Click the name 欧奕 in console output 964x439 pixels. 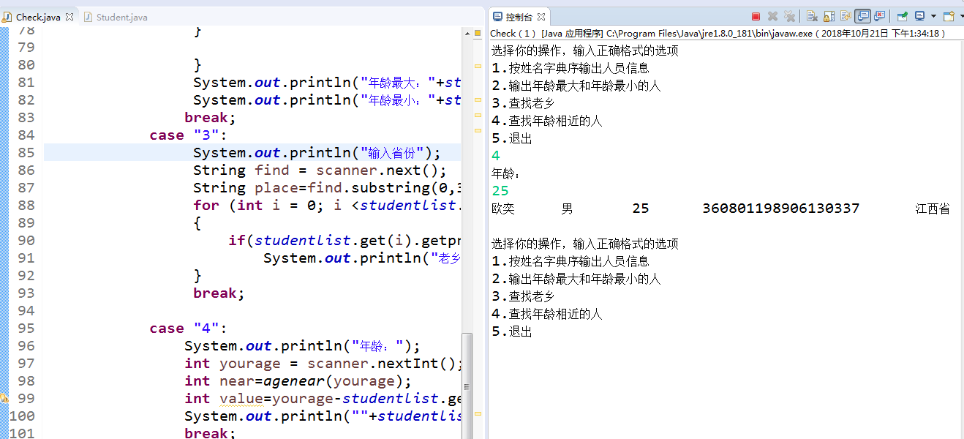pyautogui.click(x=503, y=209)
